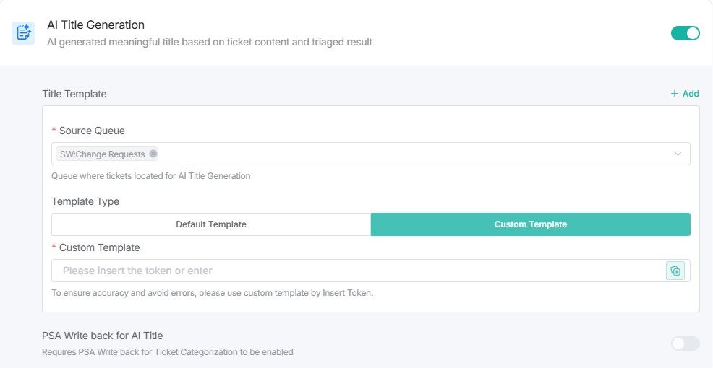
Task: Click the AI Title Generation document icon
Action: click(x=23, y=32)
